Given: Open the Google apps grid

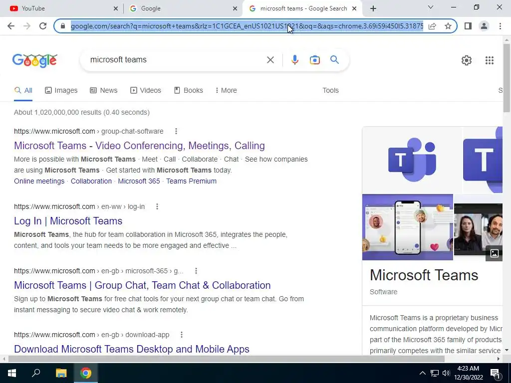Looking at the screenshot, I should click(490, 60).
